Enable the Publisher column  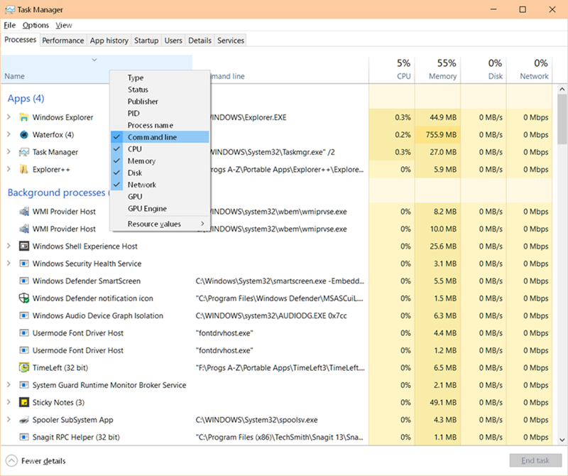click(160, 102)
